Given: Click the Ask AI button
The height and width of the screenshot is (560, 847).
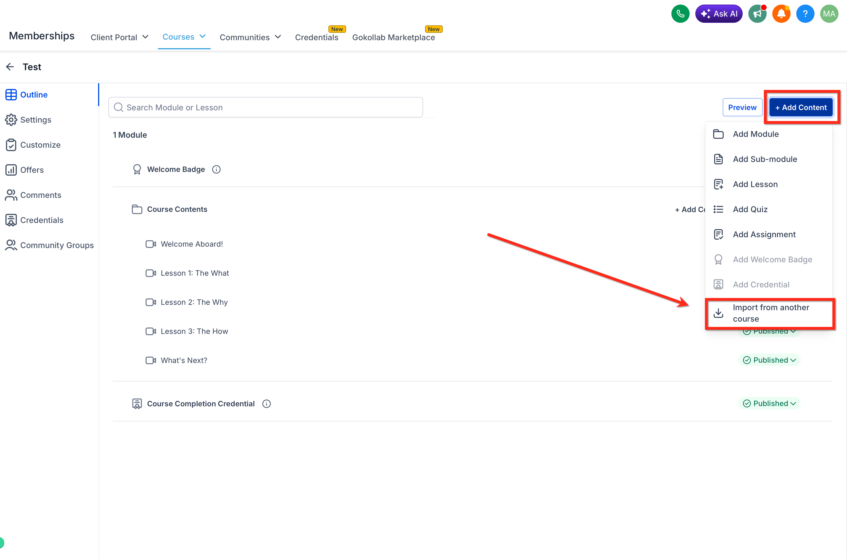Looking at the screenshot, I should click(x=719, y=14).
